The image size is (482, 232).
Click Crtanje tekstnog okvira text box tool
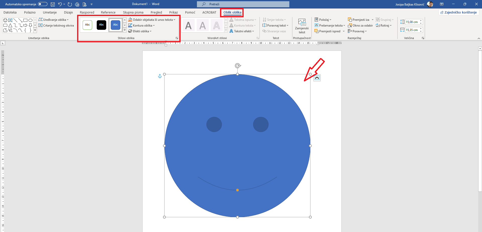(56, 26)
